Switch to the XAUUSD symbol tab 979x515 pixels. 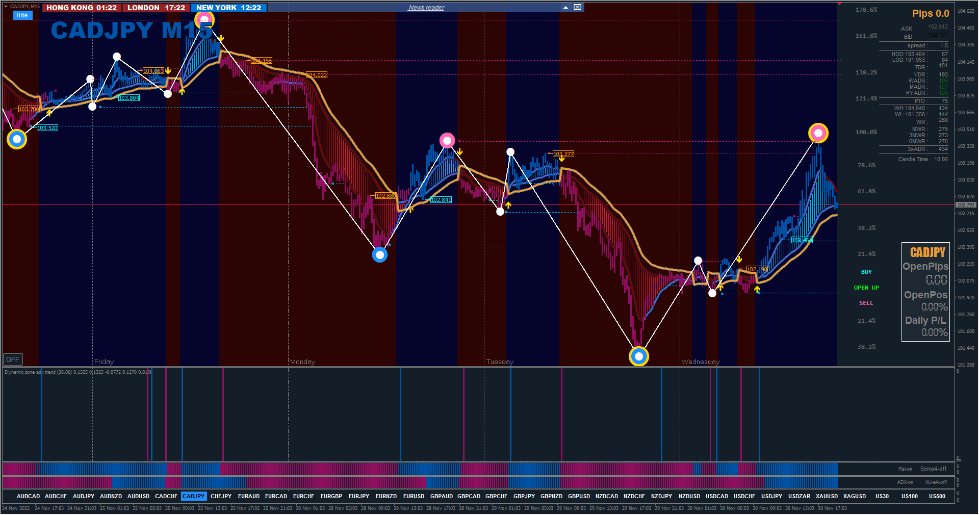pos(827,496)
